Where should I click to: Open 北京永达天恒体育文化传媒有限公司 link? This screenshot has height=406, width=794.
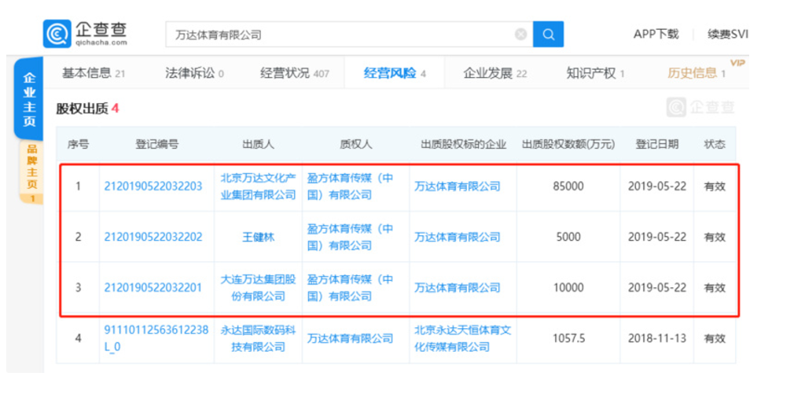pos(463,338)
